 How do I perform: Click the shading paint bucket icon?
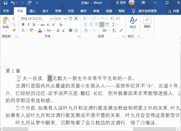(85, 30)
